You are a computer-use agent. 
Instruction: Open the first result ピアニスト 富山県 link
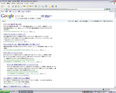12,24
